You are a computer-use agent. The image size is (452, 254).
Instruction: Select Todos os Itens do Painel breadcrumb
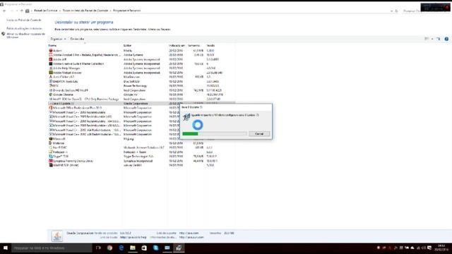[85, 11]
